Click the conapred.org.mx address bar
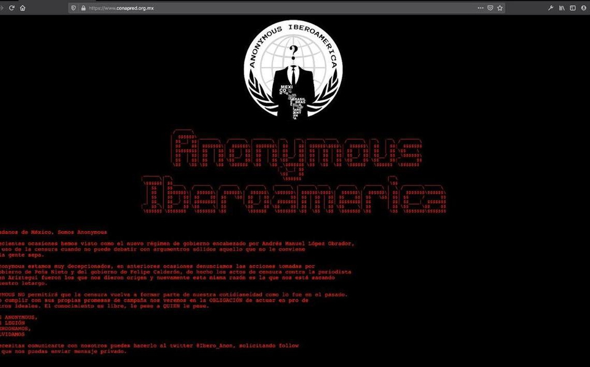The image size is (590, 367). pyautogui.click(x=278, y=8)
